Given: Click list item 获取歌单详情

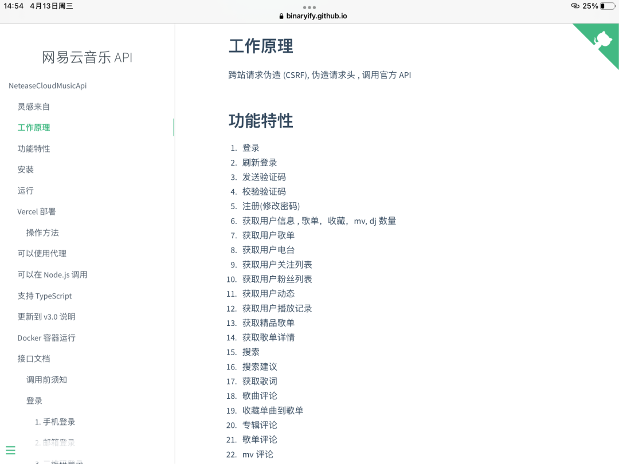Looking at the screenshot, I should (268, 338).
